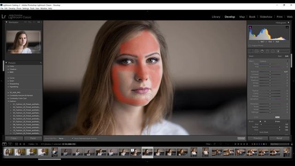Select the Red Eye Correction tool
This screenshot has width=295, height=166.
click(x=262, y=51)
